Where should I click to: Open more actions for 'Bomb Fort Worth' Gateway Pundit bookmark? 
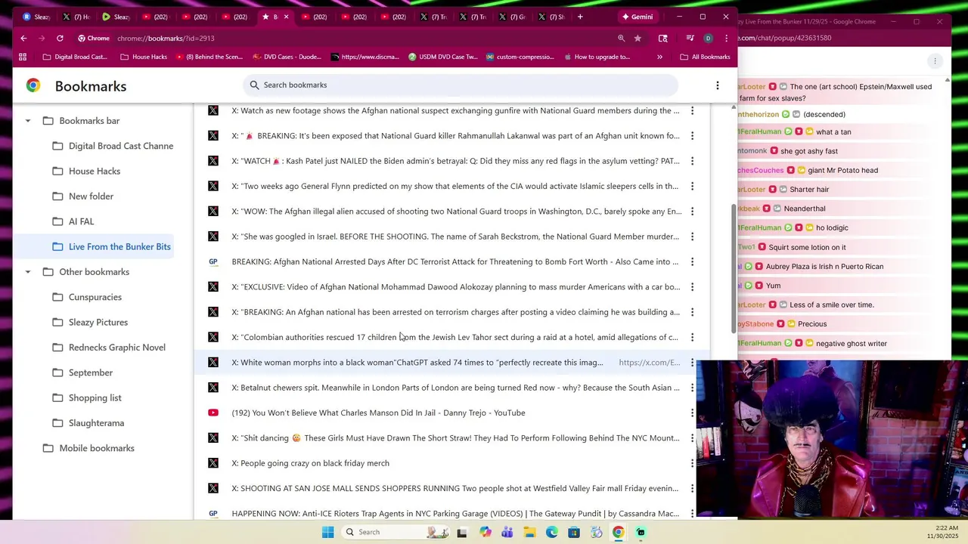coord(692,261)
